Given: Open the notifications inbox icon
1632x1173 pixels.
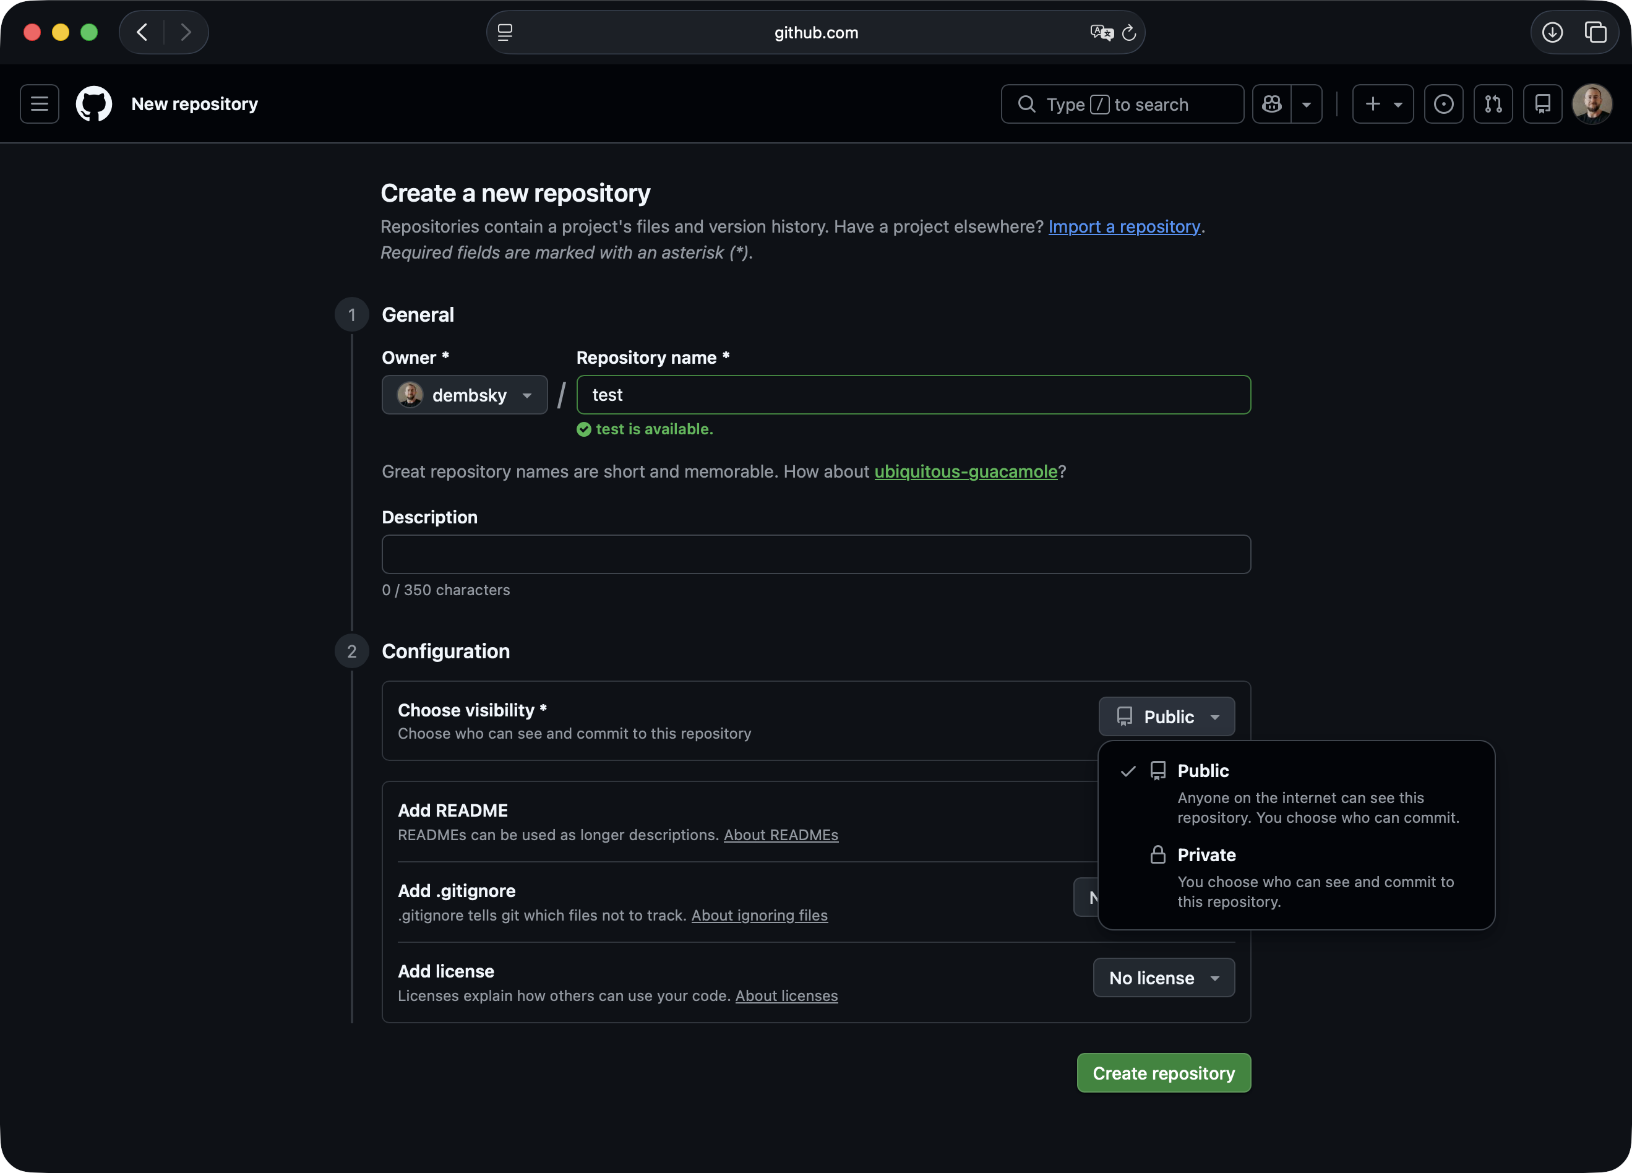Looking at the screenshot, I should (x=1543, y=103).
